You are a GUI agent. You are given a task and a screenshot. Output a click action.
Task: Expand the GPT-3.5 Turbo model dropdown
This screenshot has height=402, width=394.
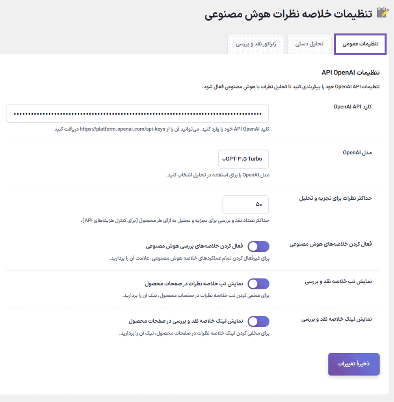[243, 159]
